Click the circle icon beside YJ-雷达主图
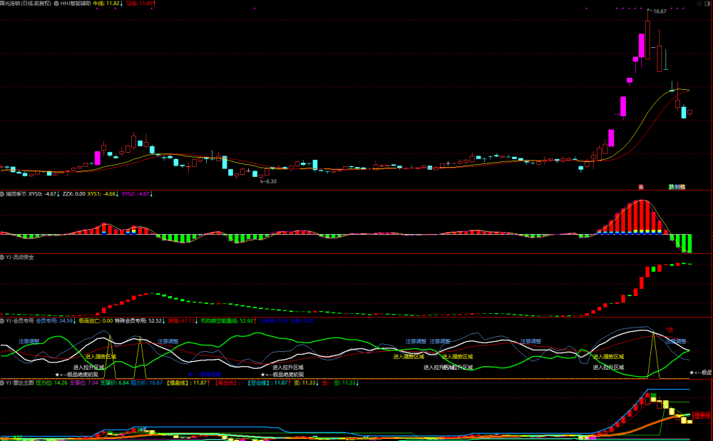713x441 pixels. coord(2,382)
